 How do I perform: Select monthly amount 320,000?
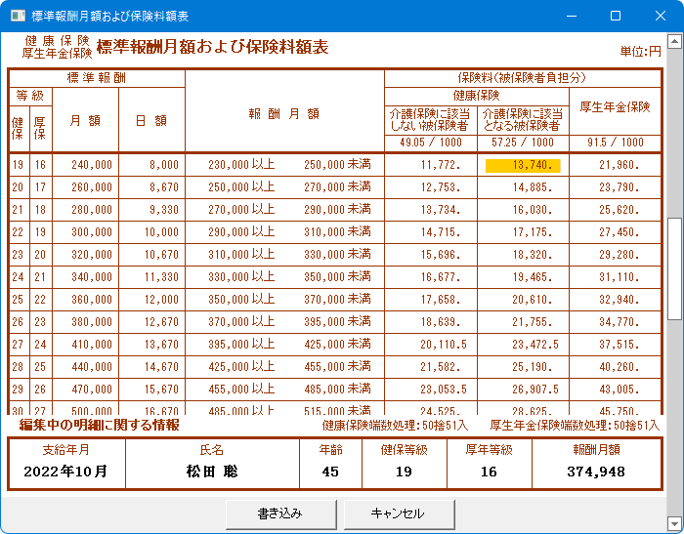tap(92, 255)
